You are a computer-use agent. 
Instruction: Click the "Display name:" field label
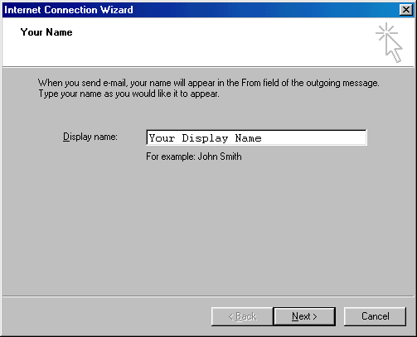90,137
